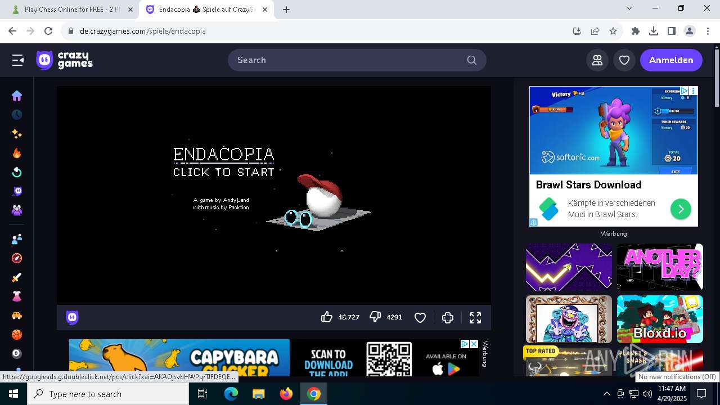Close the Endacopia tab
Image resolution: width=720 pixels, height=405 pixels.
pos(265,10)
